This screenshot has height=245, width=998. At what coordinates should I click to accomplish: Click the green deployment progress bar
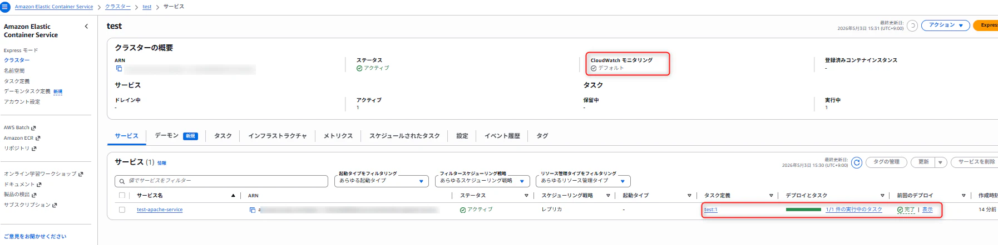(x=803, y=210)
